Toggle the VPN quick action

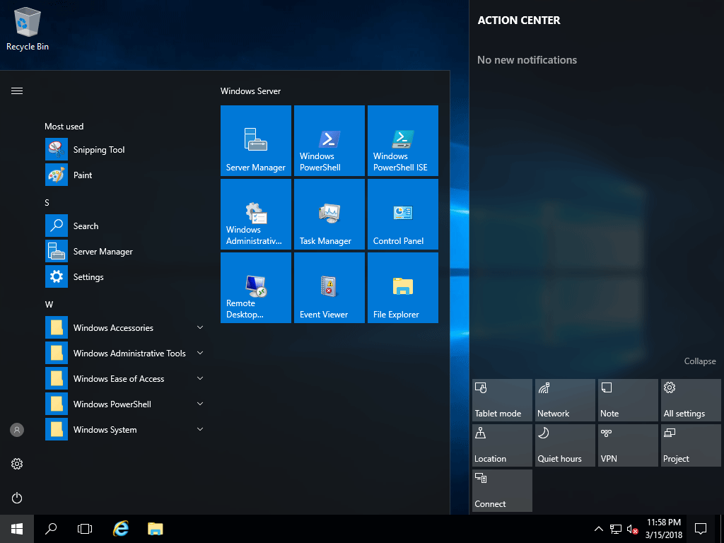point(628,445)
